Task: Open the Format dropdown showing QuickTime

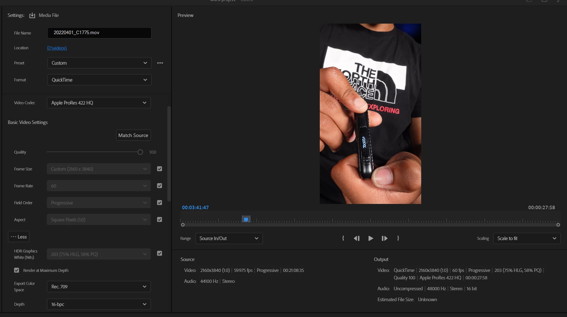Action: tap(99, 80)
